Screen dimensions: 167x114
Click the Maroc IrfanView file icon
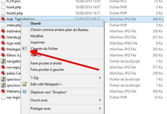(3, 55)
